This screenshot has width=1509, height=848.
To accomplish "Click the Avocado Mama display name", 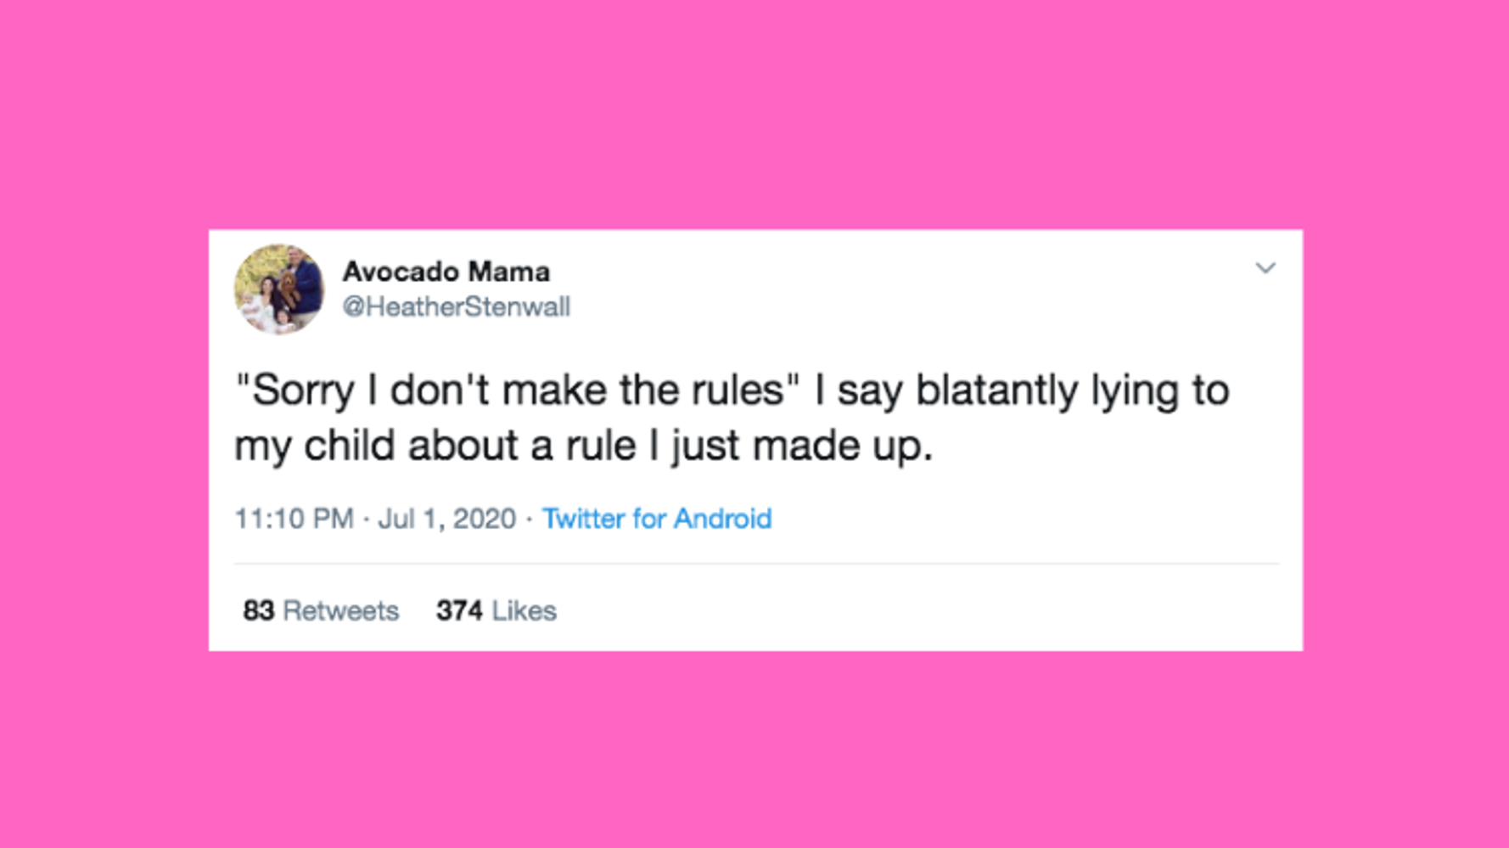I will (x=446, y=272).
